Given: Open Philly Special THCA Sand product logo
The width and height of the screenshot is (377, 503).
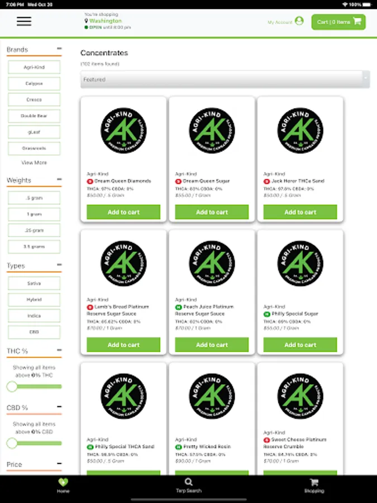Looking at the screenshot, I should pos(123,396).
